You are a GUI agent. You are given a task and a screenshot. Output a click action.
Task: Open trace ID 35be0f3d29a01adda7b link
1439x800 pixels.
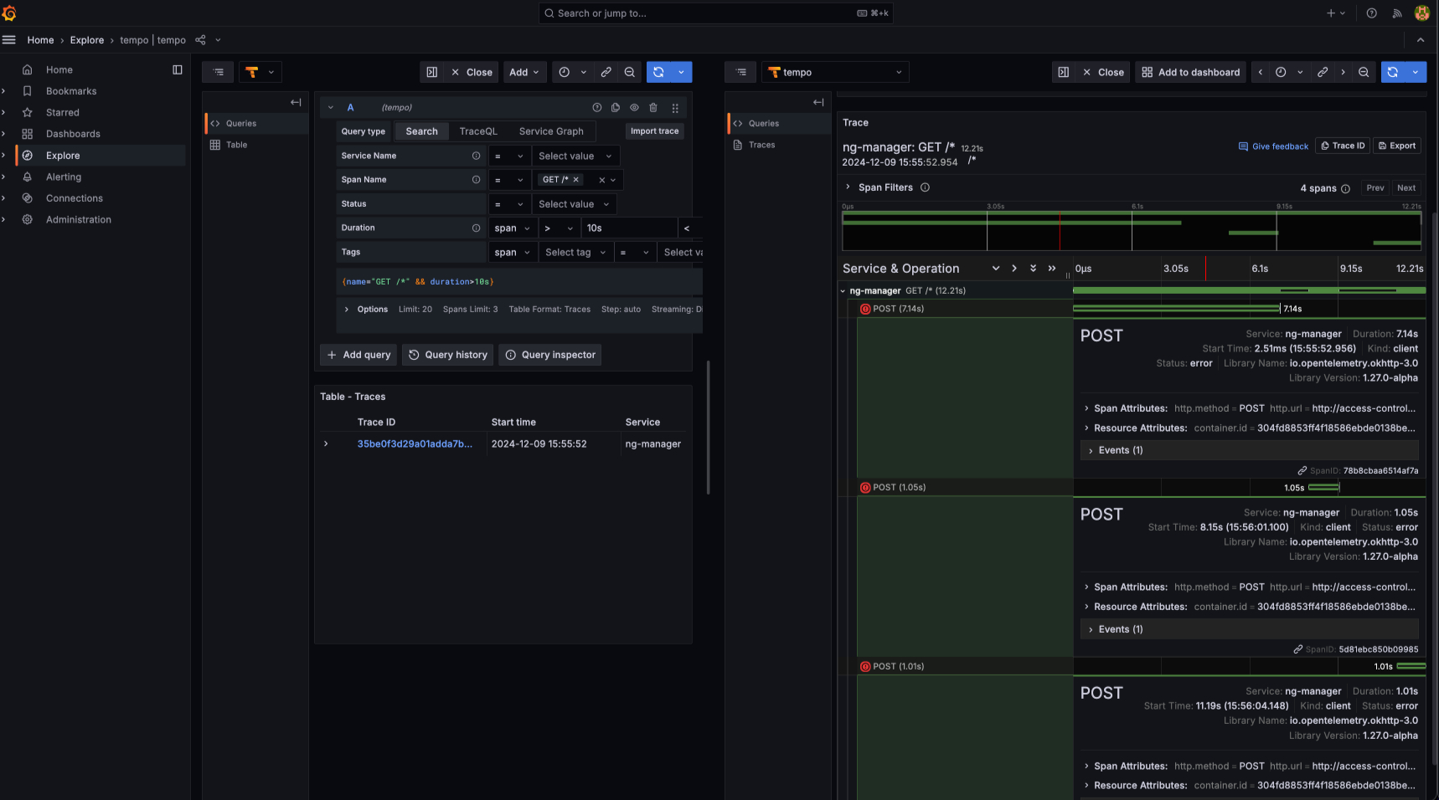(x=415, y=444)
